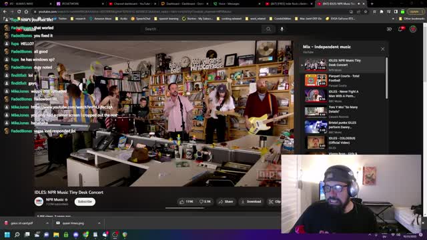Open the Norton - My Subscriptions bookmark
The height and width of the screenshot is (240, 427).
point(197,19)
